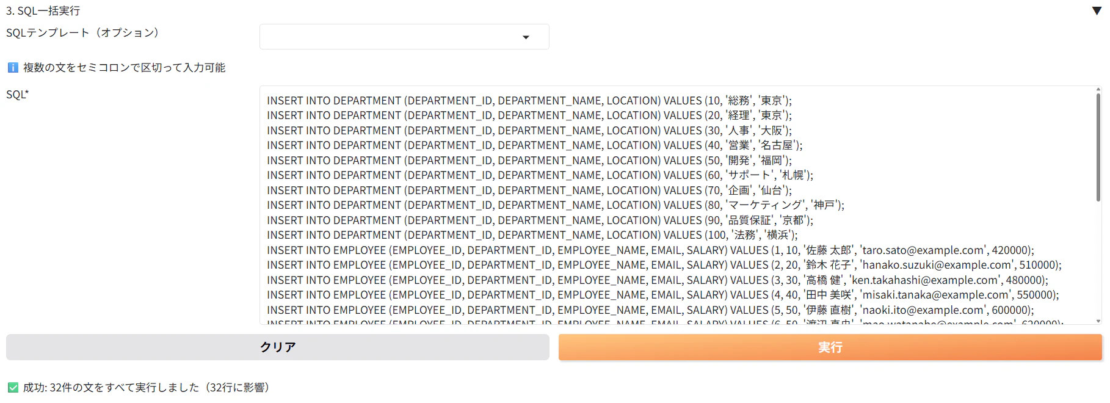Collapse the SQL一括実行 section triangle
1110x403 pixels.
point(1097,11)
